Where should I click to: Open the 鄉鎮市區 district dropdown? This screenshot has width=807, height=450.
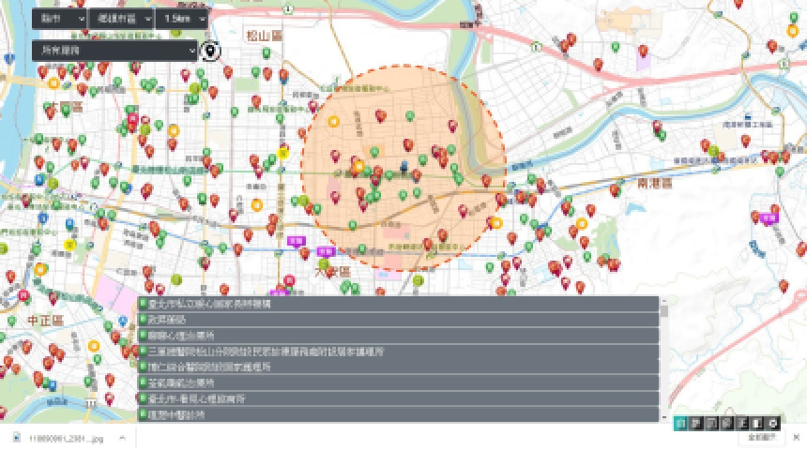tap(120, 19)
